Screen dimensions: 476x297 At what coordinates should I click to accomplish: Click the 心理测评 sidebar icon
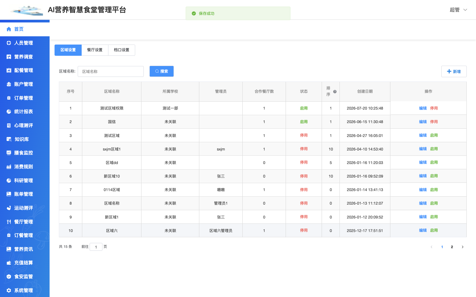pyautogui.click(x=9, y=125)
